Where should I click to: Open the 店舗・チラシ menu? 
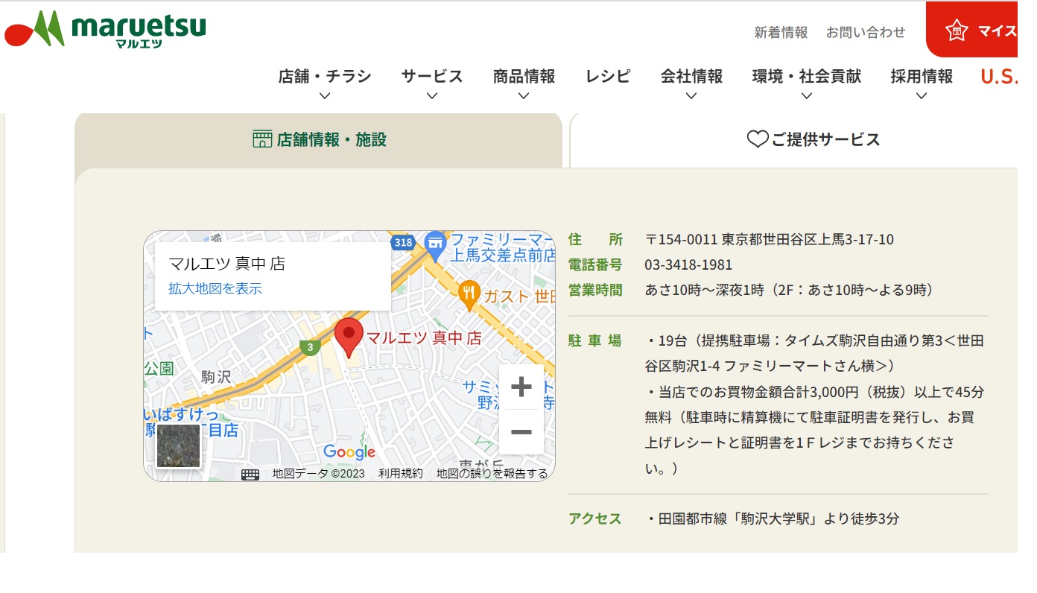pyautogui.click(x=325, y=76)
